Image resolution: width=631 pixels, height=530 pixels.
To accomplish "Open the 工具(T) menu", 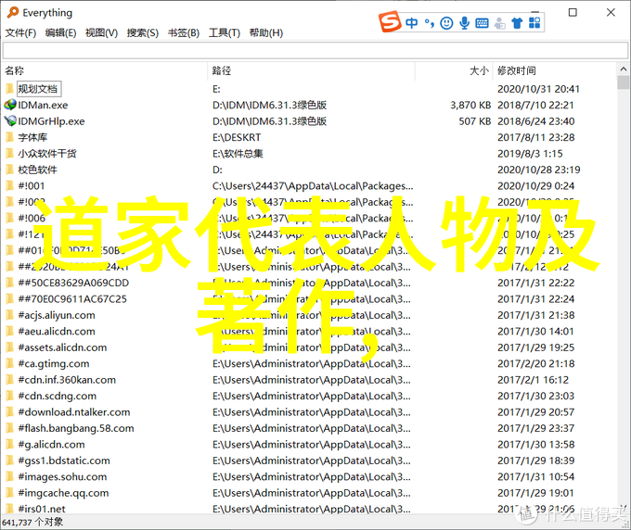I will coord(225,32).
